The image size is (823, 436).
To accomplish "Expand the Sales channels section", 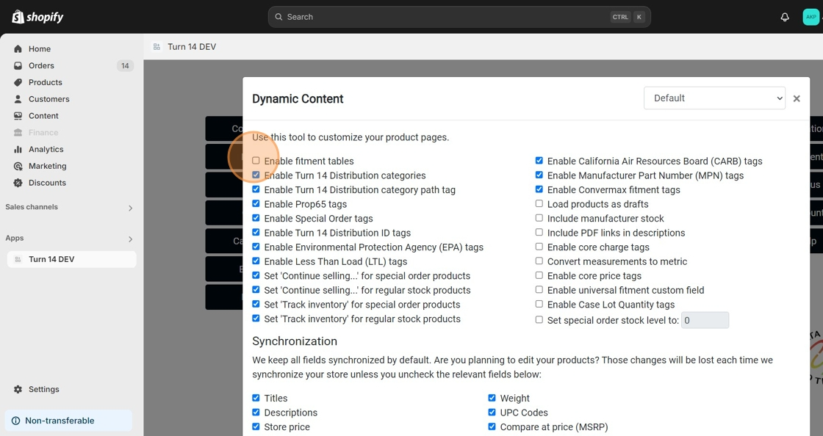I will 131,208.
